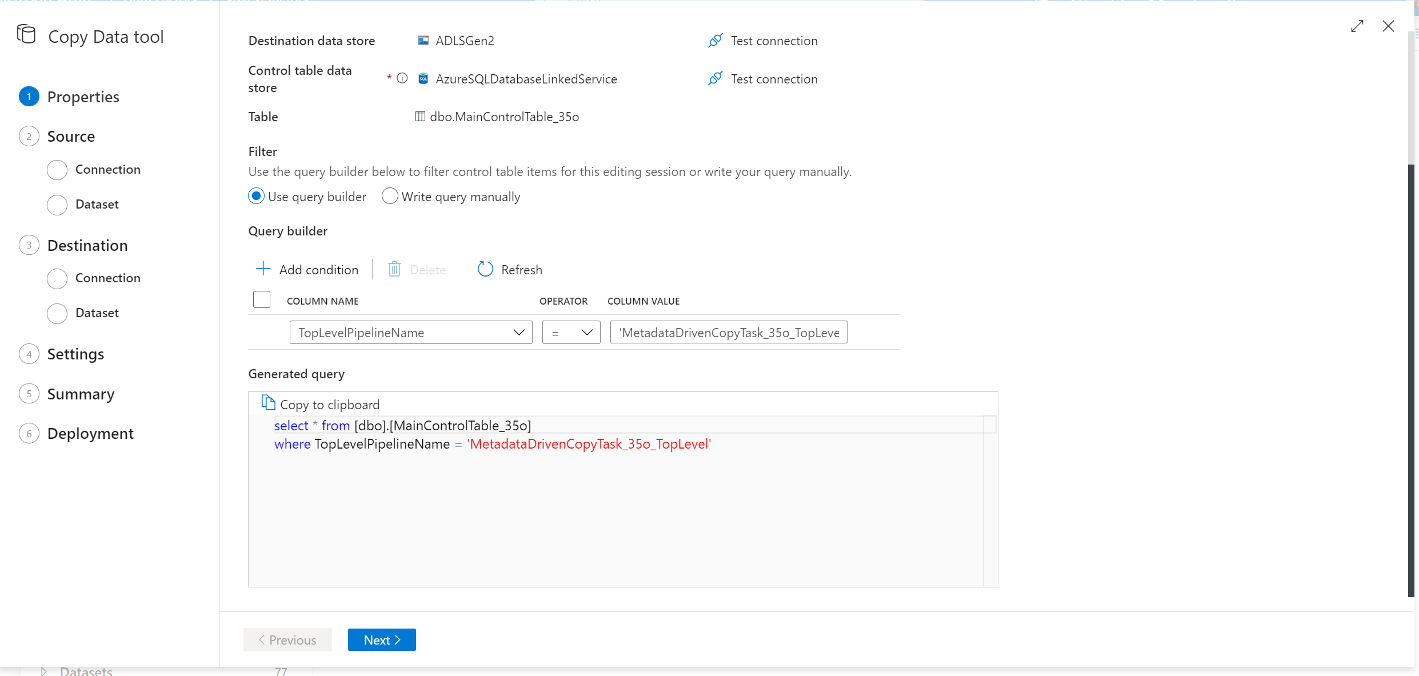Navigate to Destination step in wizard
The height and width of the screenshot is (676, 1419).
pos(88,245)
